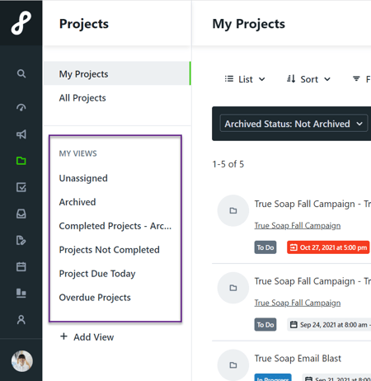371x381 pixels.
Task: Click the Add View button
Action: click(x=87, y=337)
